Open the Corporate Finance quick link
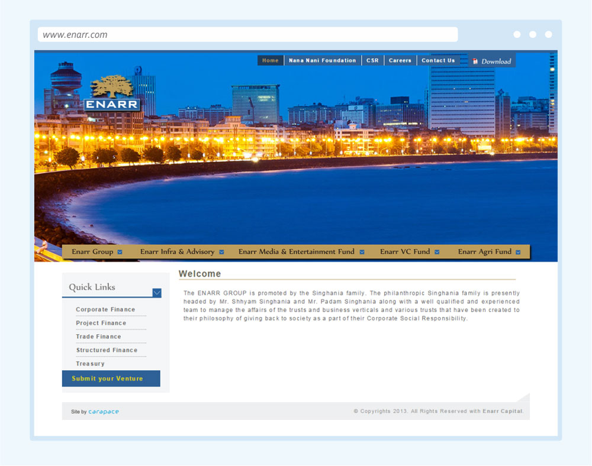The image size is (592, 466). 105,309
